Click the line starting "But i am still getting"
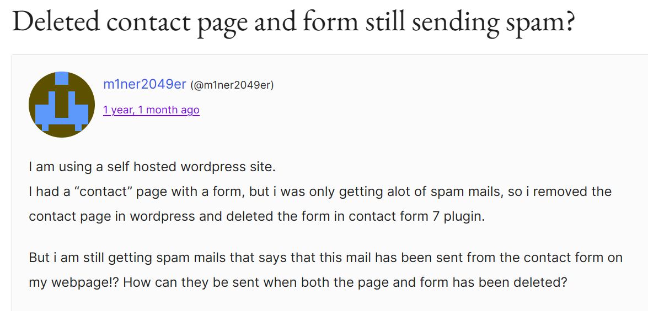This screenshot has width=648, height=311. (325, 258)
